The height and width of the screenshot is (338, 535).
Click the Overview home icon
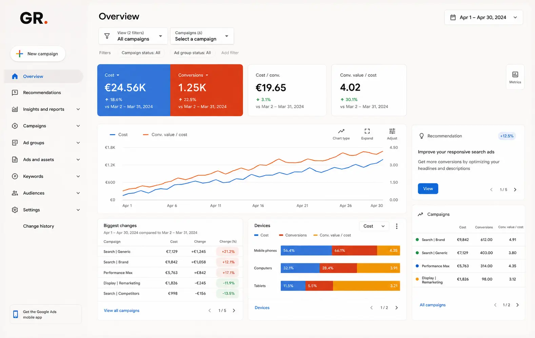coord(15,76)
